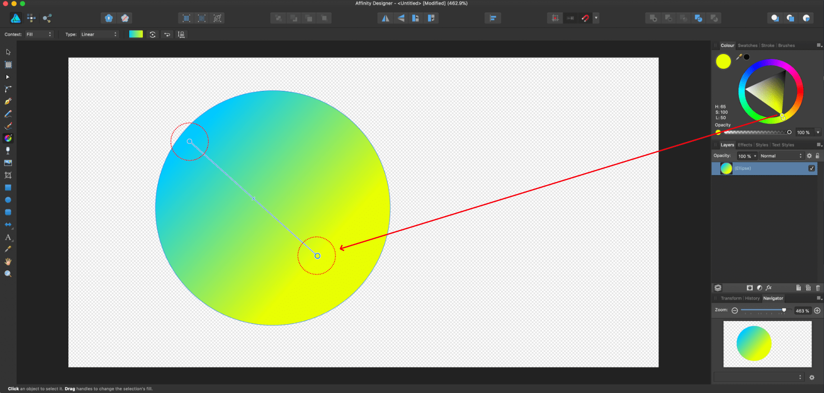Click the colour picker eyedropper icon

click(739, 57)
